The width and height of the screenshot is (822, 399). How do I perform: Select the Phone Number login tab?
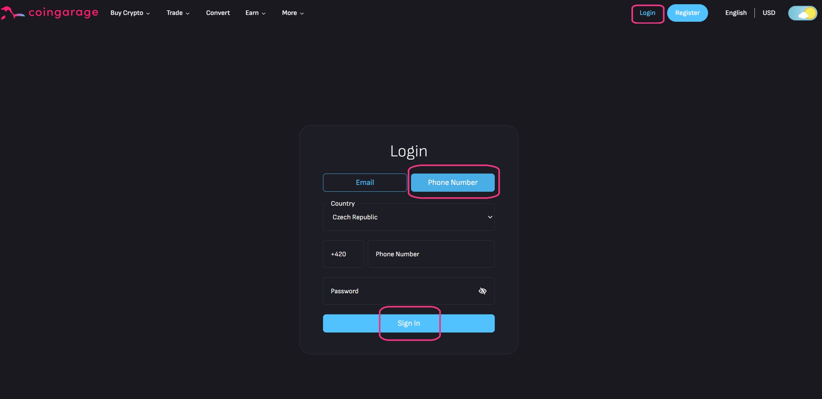tap(453, 183)
